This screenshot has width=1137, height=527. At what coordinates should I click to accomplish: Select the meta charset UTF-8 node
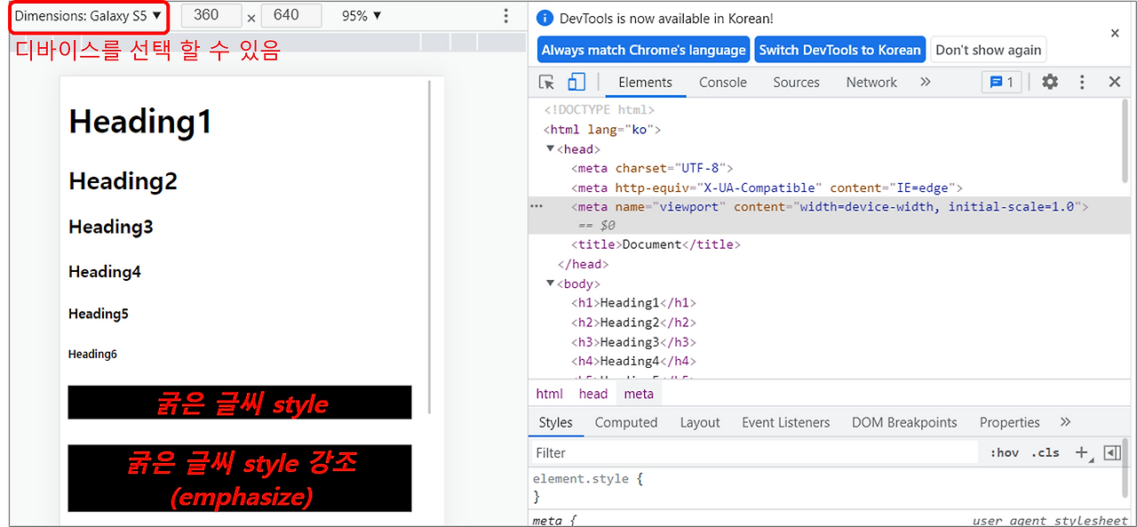click(652, 168)
